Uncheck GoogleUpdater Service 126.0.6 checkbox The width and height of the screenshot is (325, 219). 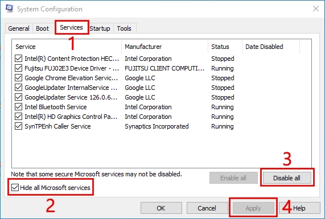pos(18,97)
